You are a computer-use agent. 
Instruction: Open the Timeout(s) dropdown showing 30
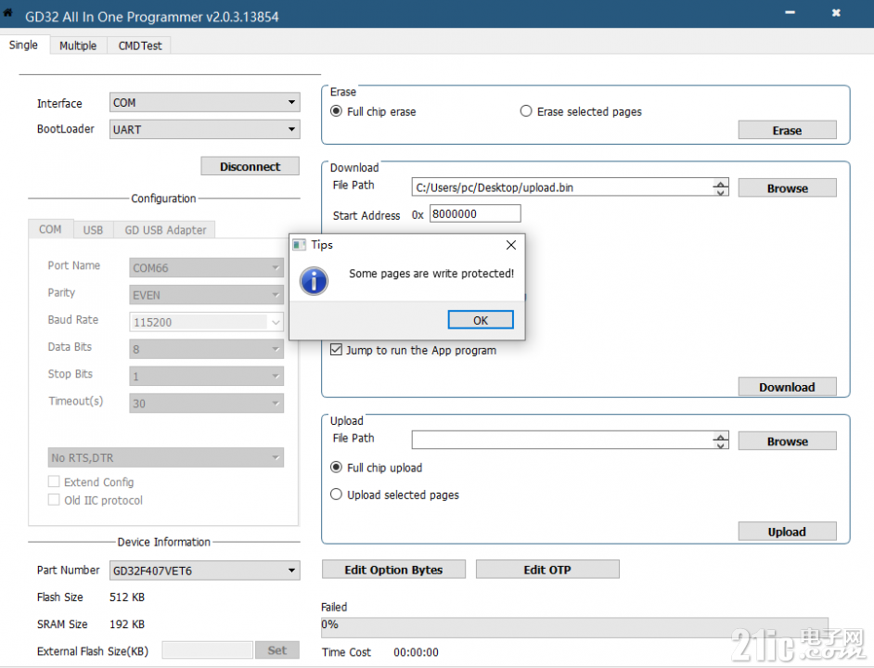(206, 404)
